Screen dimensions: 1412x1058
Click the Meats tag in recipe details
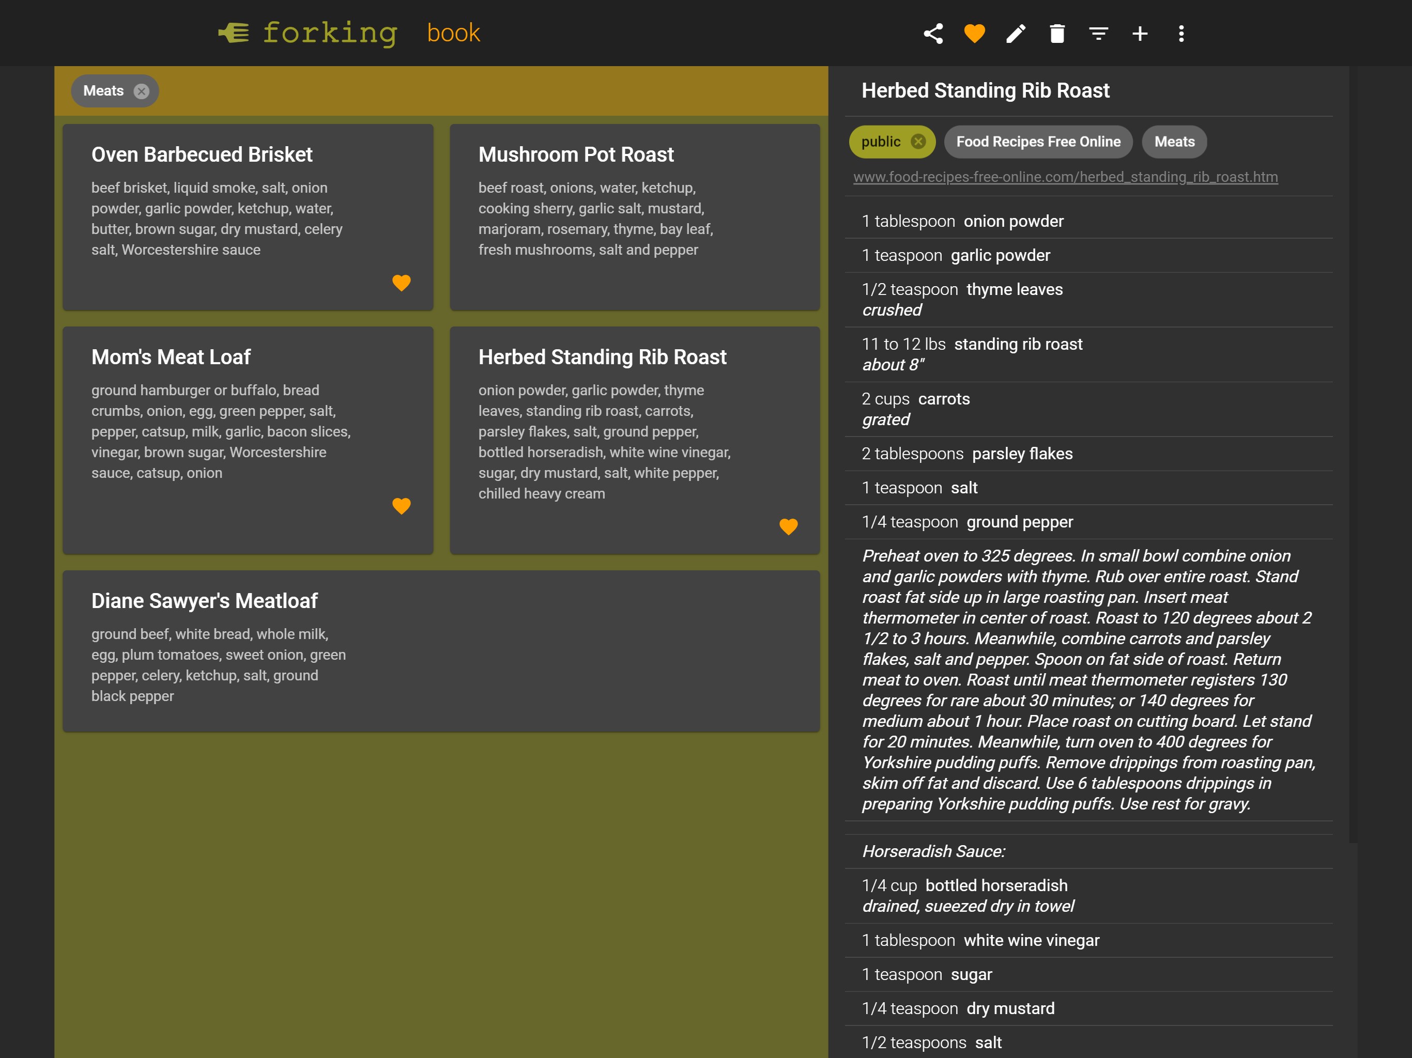point(1174,142)
